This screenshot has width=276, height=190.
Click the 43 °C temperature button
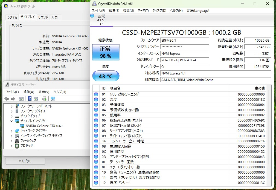tap(106, 76)
